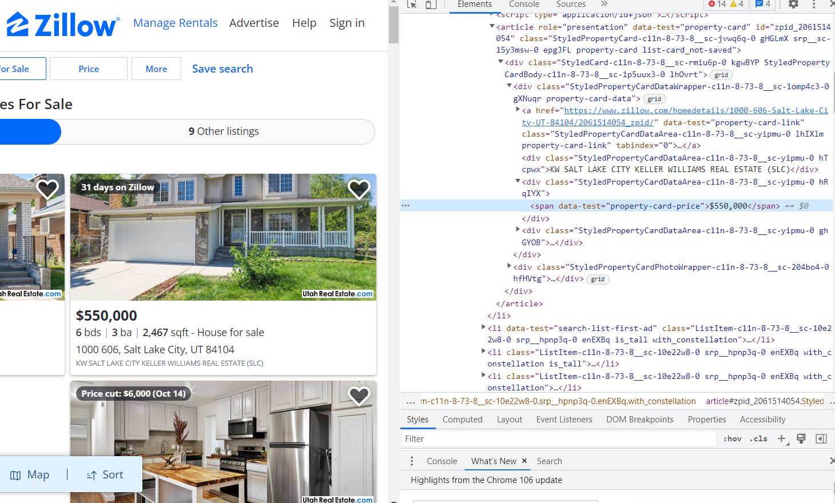This screenshot has height=503, width=835.
Task: Add a new style rule with plus icon
Action: point(782,439)
